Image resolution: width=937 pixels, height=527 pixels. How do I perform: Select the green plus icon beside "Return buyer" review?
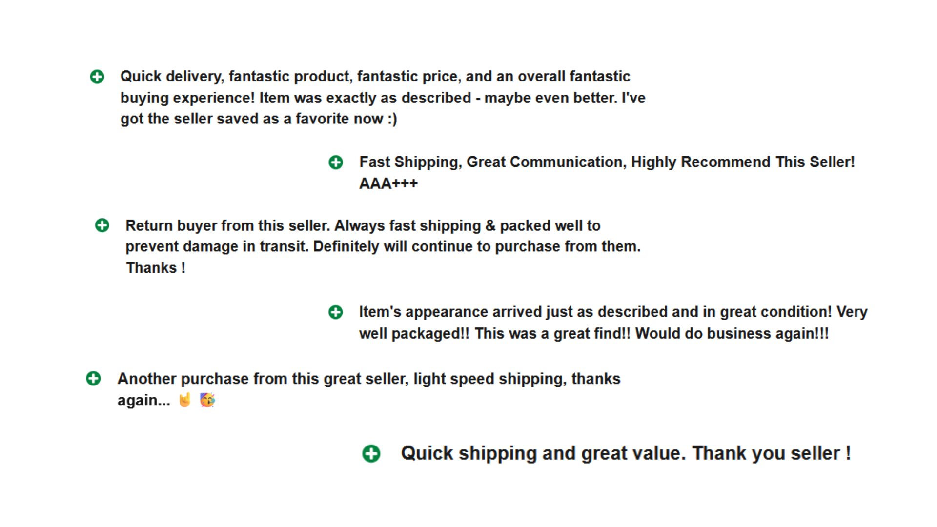tap(102, 225)
